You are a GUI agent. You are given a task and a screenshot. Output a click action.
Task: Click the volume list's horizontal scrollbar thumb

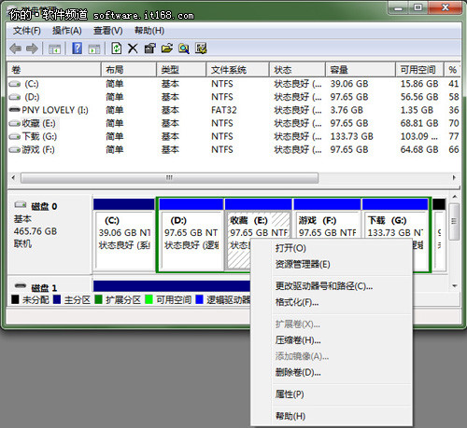coord(169,178)
